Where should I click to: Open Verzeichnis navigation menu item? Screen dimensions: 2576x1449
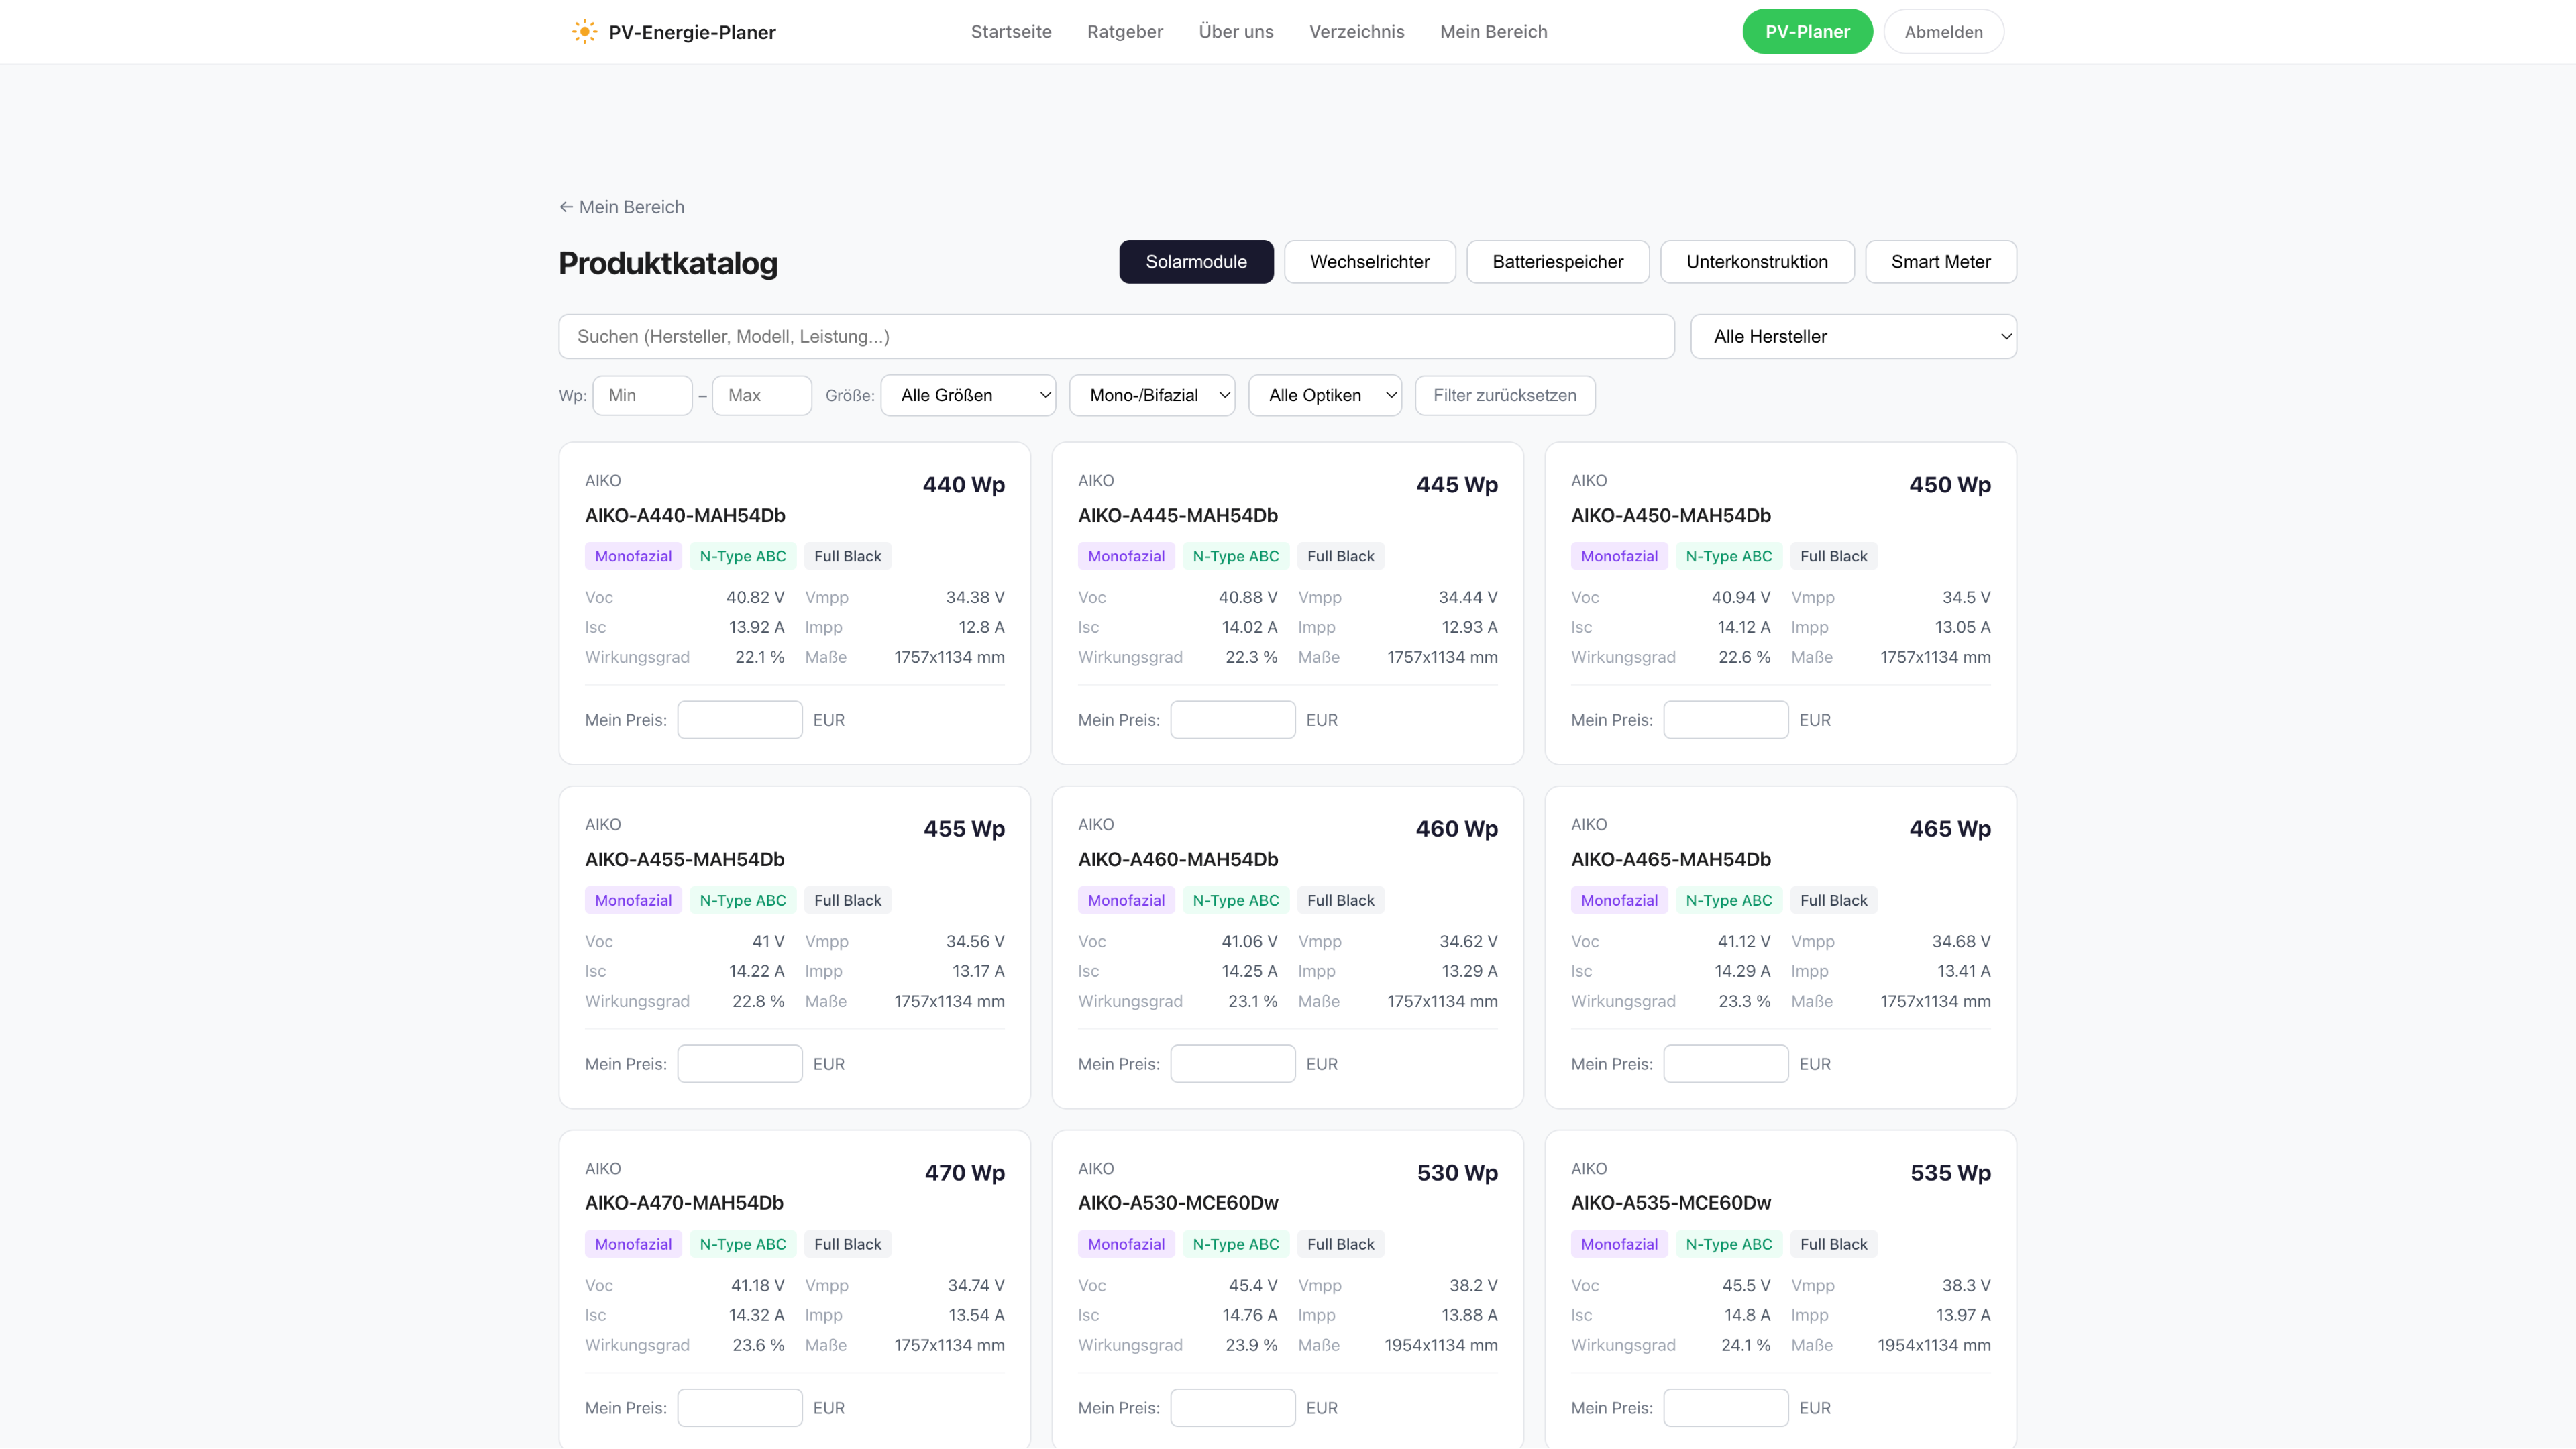pos(1356,32)
